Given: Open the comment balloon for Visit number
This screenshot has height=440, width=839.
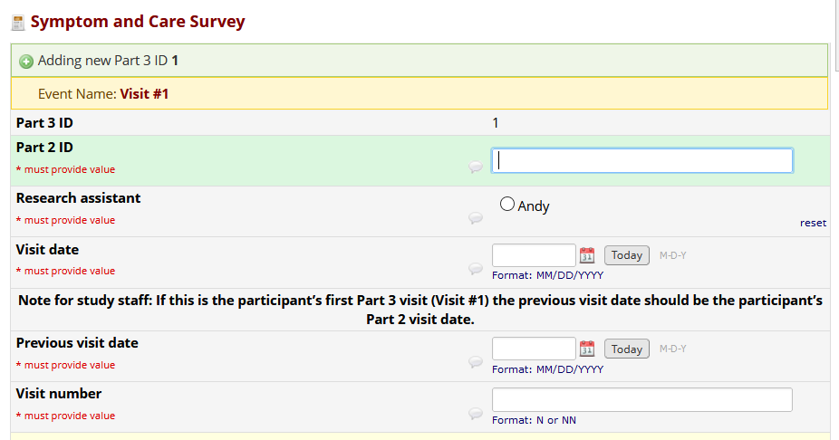Looking at the screenshot, I should click(x=476, y=414).
